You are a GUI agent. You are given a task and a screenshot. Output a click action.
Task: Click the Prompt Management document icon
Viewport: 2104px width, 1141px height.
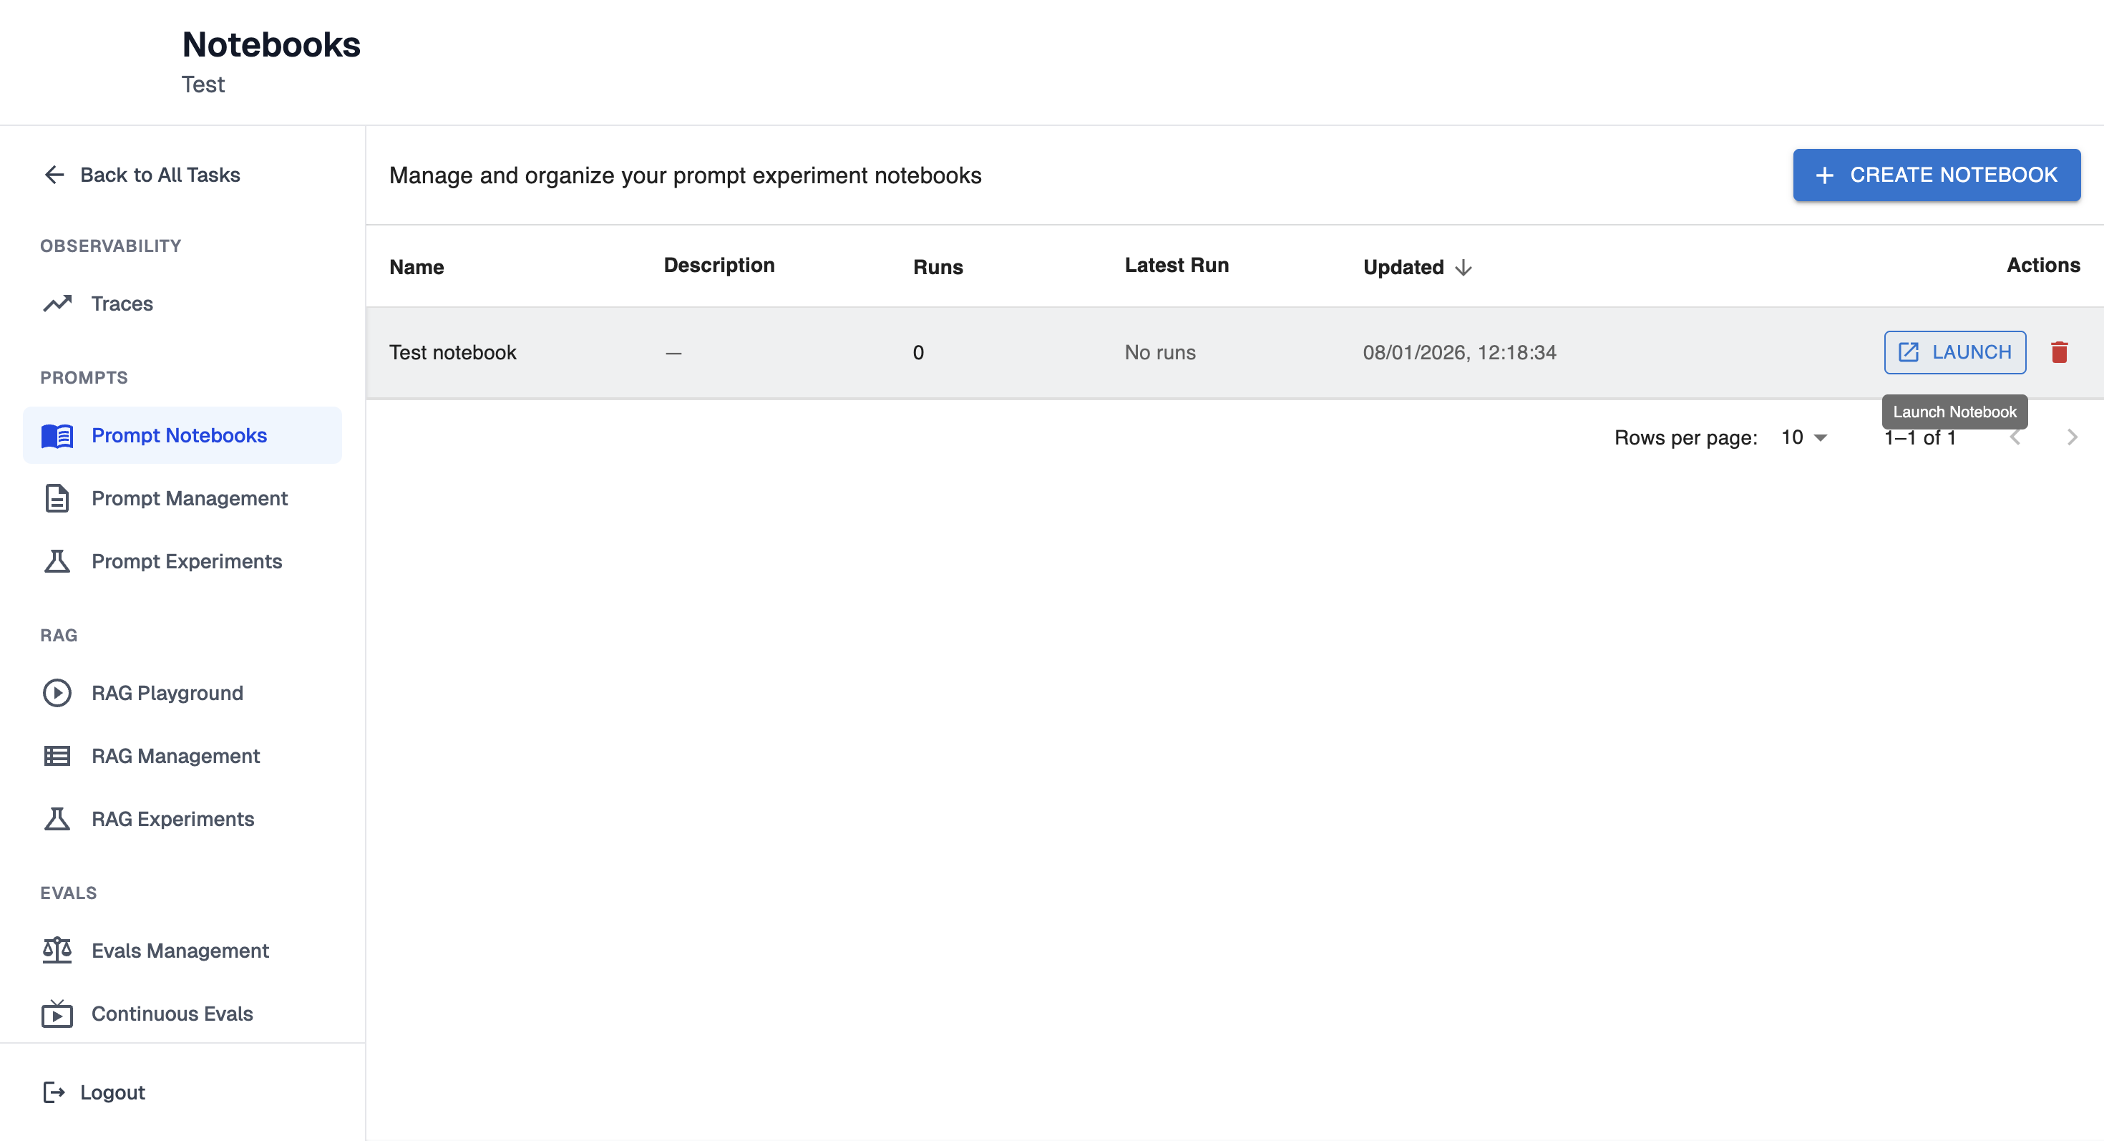tap(57, 498)
